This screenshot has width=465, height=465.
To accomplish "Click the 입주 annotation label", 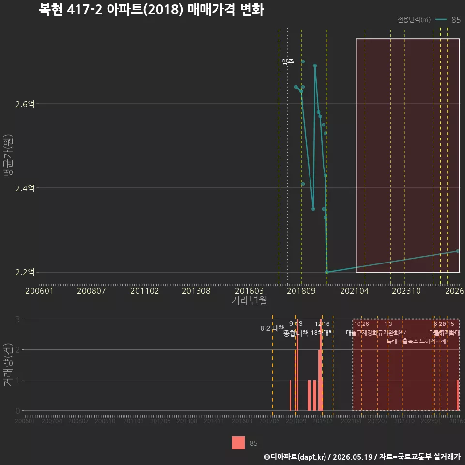I will point(288,62).
